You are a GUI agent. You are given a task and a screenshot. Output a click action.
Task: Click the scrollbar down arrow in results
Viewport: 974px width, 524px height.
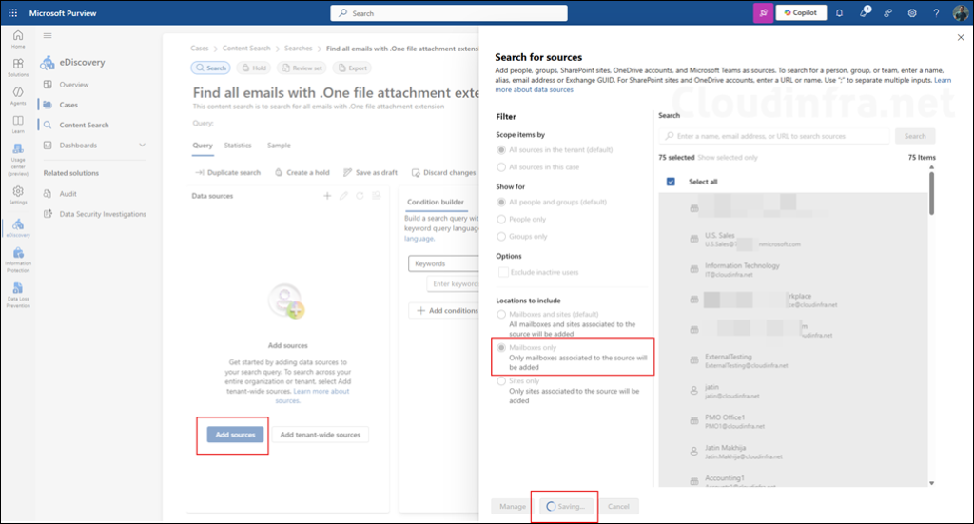coord(931,483)
